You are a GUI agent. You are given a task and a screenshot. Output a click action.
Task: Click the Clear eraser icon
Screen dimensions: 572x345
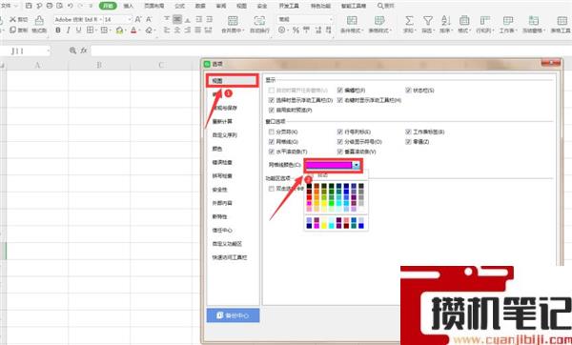149,30
